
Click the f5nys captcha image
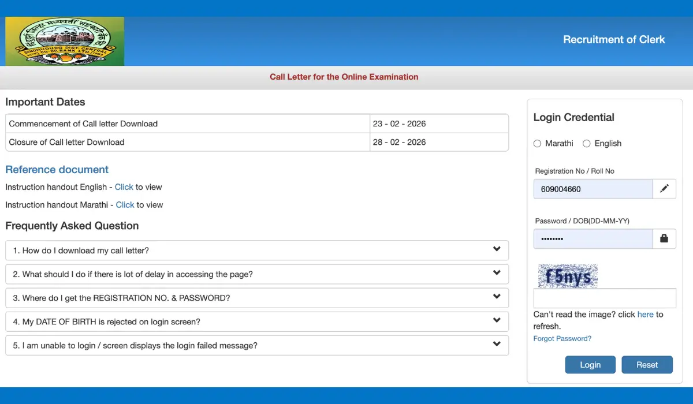tap(568, 276)
